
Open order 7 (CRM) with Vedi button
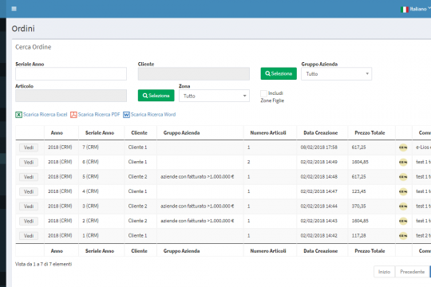tap(29, 147)
